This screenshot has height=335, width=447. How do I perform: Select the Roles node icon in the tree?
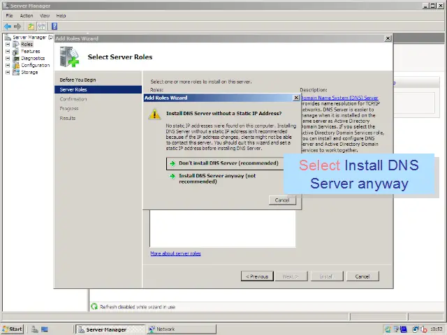pyautogui.click(x=16, y=45)
